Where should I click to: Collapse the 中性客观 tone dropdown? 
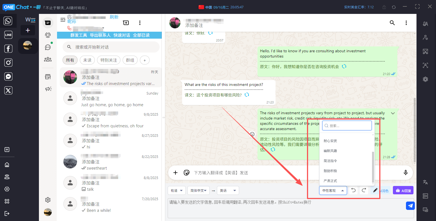click(333, 190)
